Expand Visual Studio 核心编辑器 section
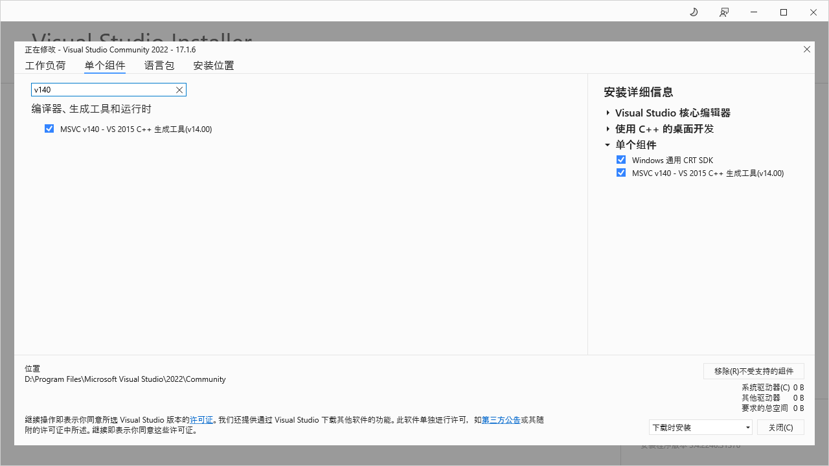This screenshot has width=829, height=466. click(x=608, y=113)
